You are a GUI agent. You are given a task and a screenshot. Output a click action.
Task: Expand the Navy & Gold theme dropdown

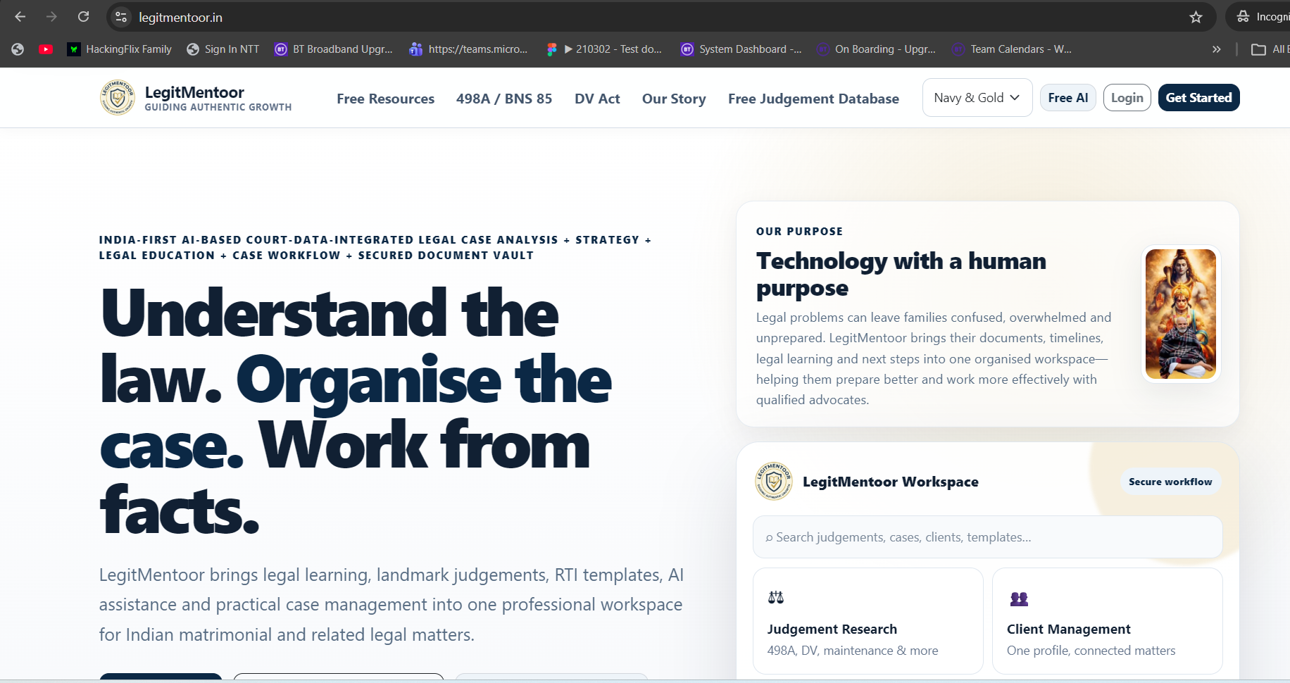pyautogui.click(x=977, y=98)
